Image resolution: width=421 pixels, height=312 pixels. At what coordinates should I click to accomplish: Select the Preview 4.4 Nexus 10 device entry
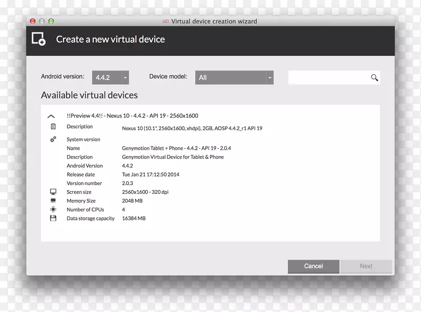pyautogui.click(x=132, y=115)
